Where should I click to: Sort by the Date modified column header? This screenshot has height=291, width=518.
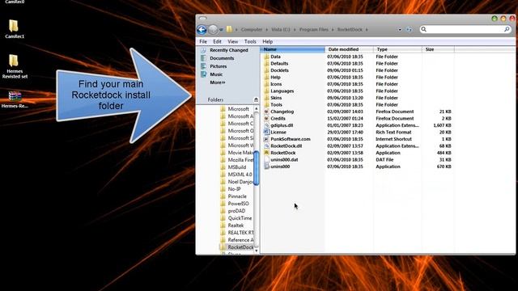coord(350,49)
